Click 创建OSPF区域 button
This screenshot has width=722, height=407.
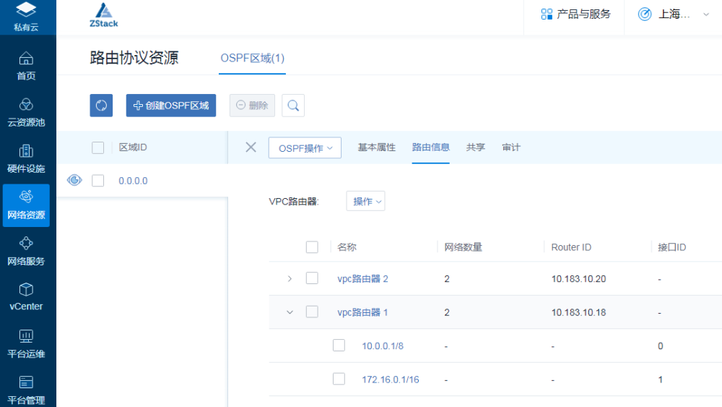pos(171,106)
